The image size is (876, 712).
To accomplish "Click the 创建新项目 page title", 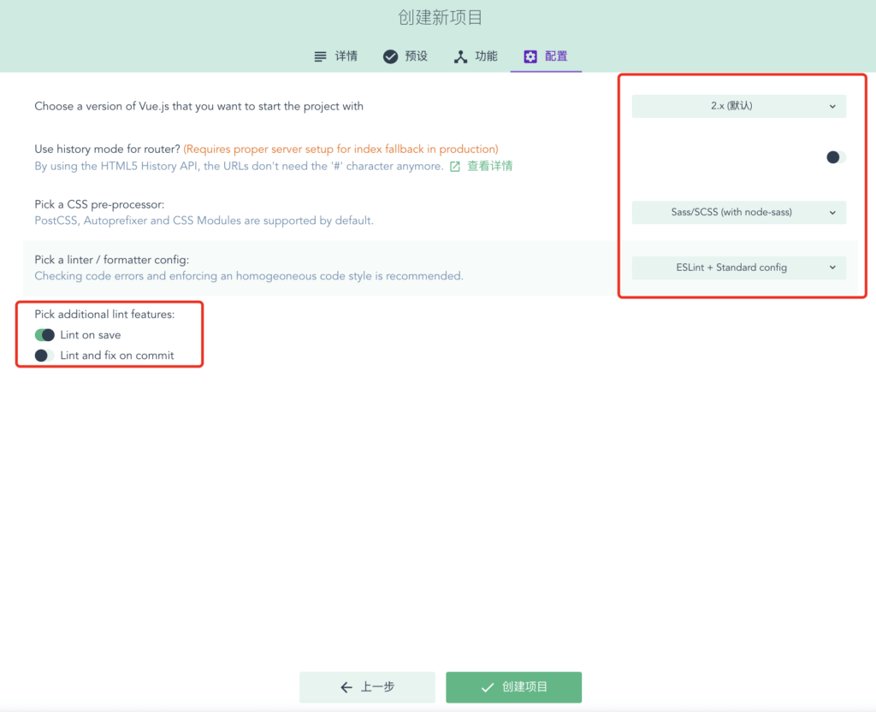I will tap(440, 17).
